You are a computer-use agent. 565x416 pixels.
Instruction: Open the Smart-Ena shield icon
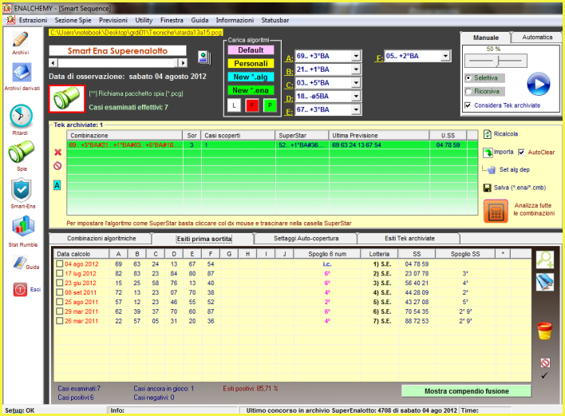(x=22, y=189)
